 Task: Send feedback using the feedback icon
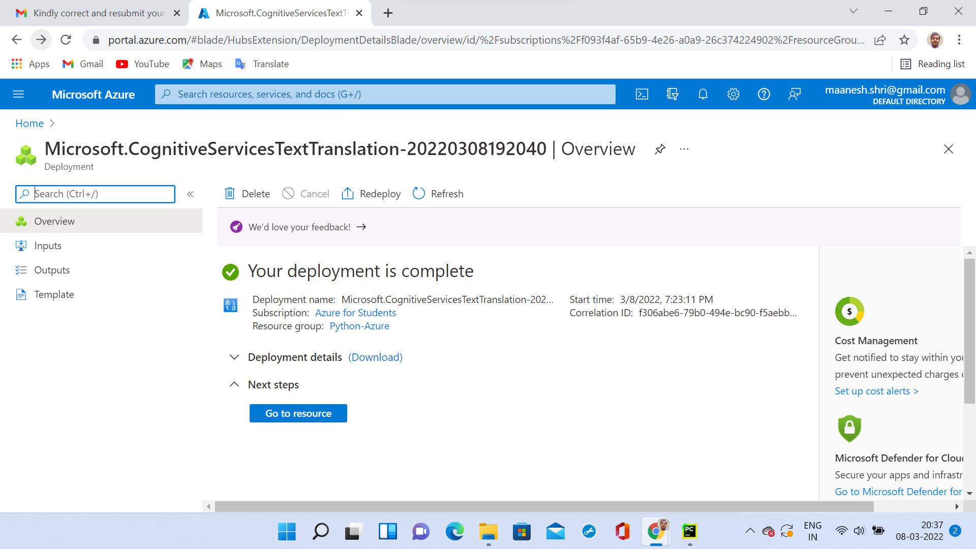795,94
